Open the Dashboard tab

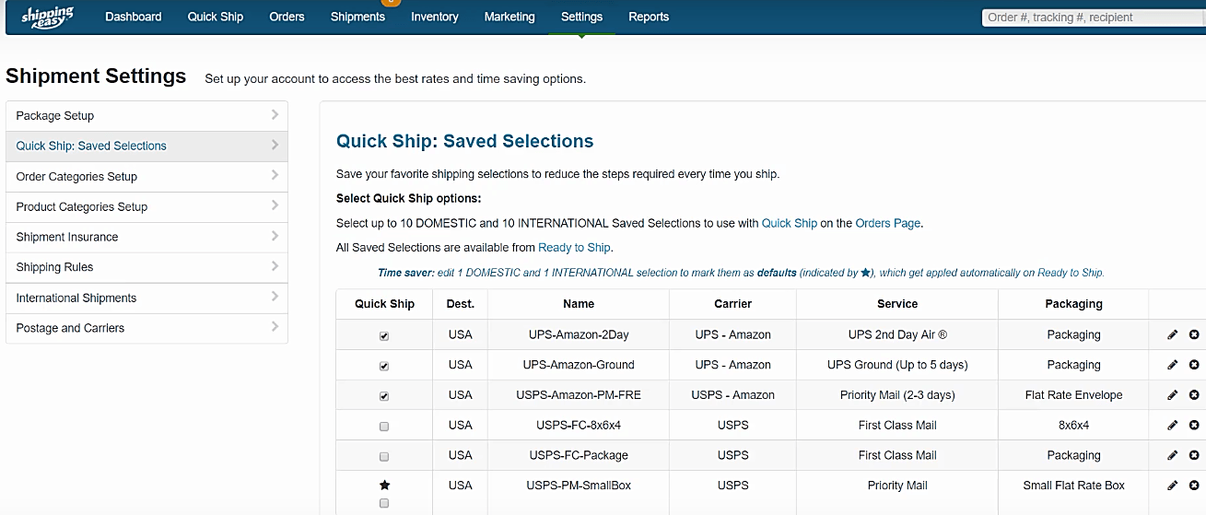pos(134,17)
